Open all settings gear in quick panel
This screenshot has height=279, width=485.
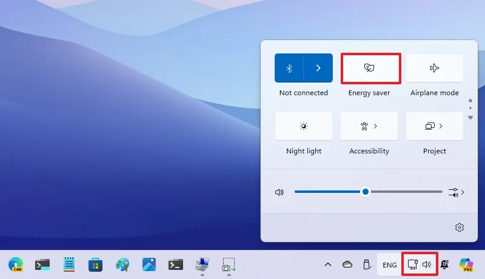pos(459,227)
